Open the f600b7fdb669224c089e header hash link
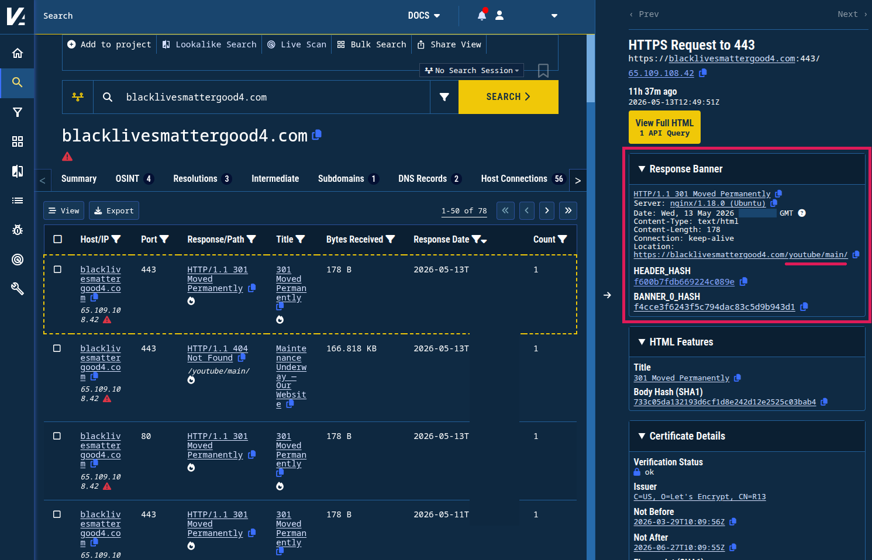This screenshot has width=872, height=560. pyautogui.click(x=684, y=282)
